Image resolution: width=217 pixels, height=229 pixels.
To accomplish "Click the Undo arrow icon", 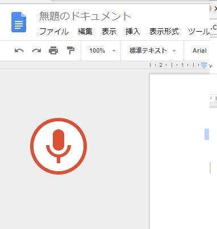I will pyautogui.click(x=19, y=50).
